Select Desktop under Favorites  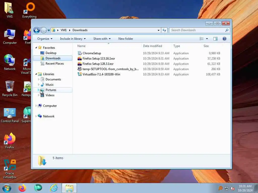pos(51,53)
